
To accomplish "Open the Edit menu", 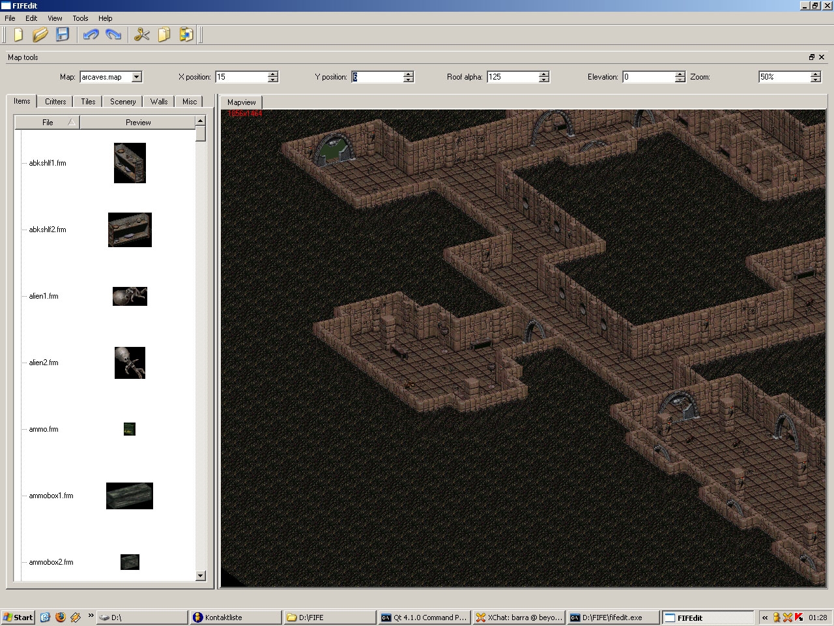I will click(31, 18).
